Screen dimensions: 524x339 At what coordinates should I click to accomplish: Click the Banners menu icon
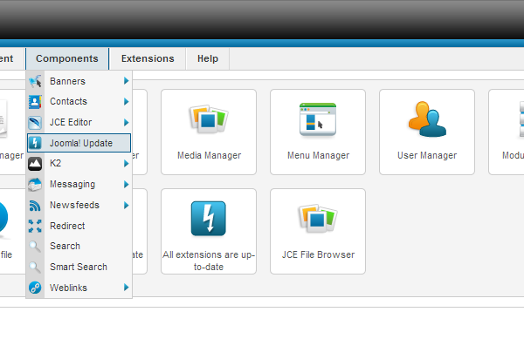pos(35,81)
